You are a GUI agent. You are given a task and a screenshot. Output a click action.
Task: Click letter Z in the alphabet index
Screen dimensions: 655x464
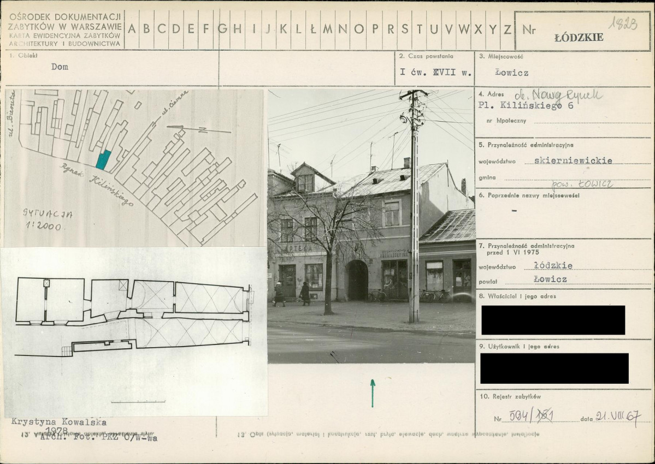507,29
